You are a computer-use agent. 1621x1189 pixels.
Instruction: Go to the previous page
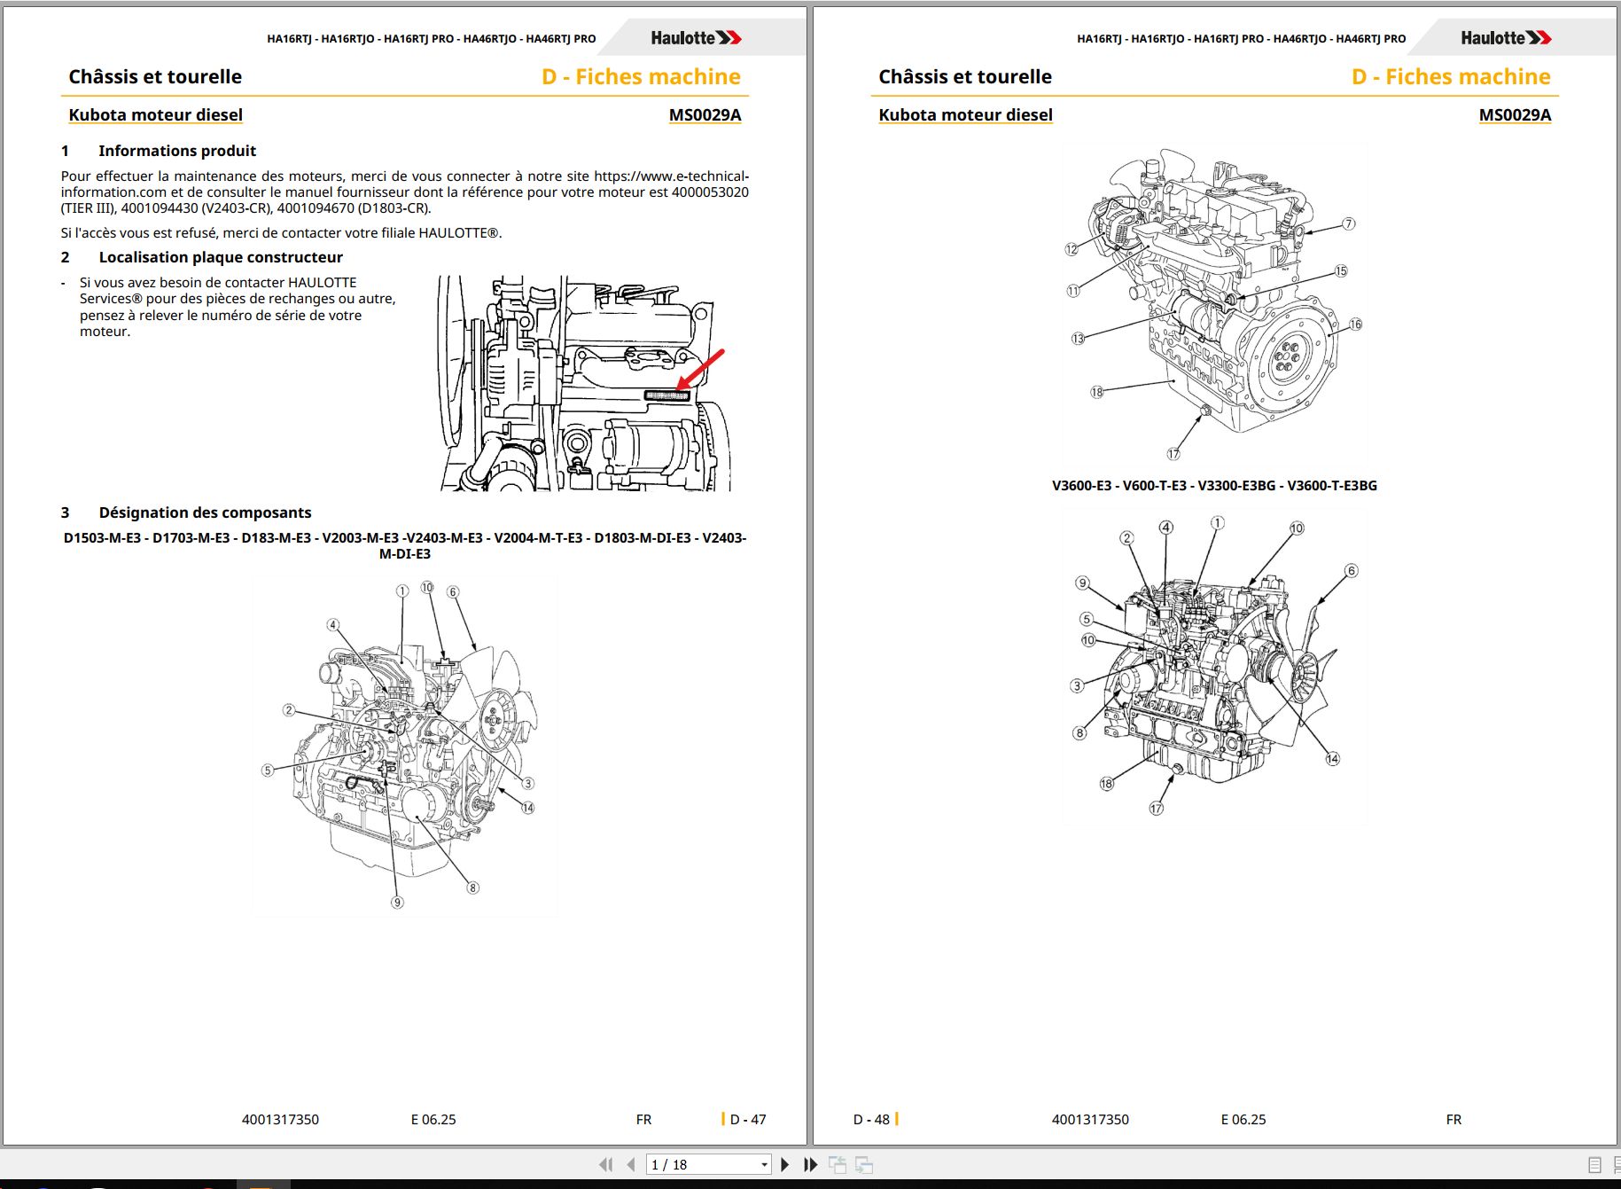pyautogui.click(x=631, y=1164)
